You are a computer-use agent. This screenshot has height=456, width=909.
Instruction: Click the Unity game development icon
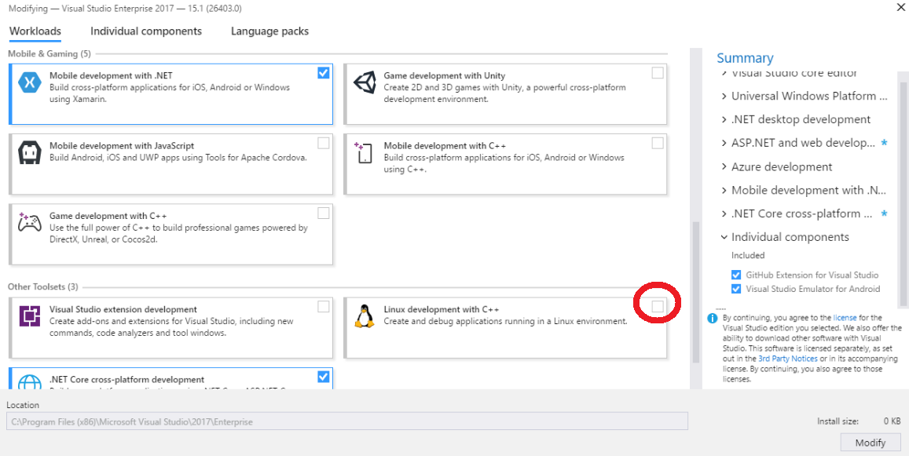pyautogui.click(x=364, y=81)
